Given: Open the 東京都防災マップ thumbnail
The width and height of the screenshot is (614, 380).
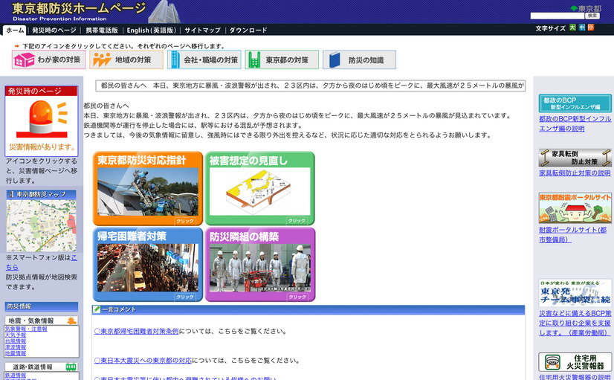Looking at the screenshot, I should 42,221.
